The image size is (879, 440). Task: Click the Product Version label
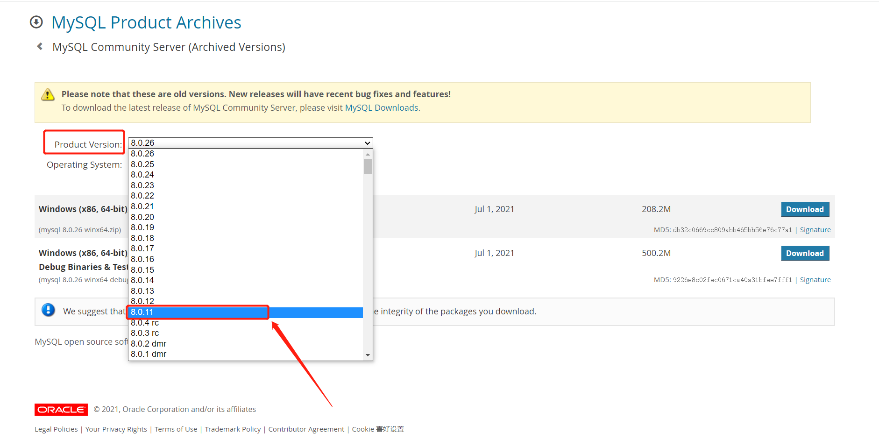click(88, 145)
